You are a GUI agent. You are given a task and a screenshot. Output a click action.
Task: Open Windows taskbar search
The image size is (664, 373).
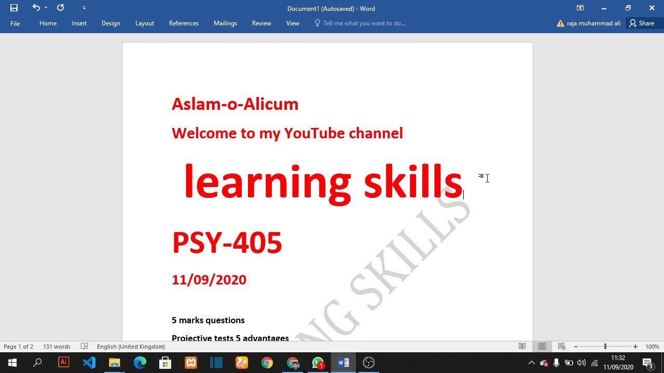37,363
